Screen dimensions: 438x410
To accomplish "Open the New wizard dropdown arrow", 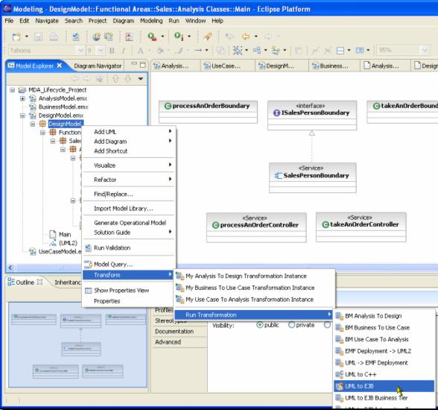I will click(27, 37).
